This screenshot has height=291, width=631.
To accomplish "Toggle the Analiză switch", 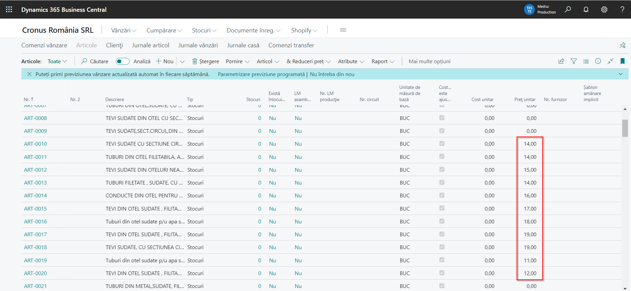I will [123, 61].
